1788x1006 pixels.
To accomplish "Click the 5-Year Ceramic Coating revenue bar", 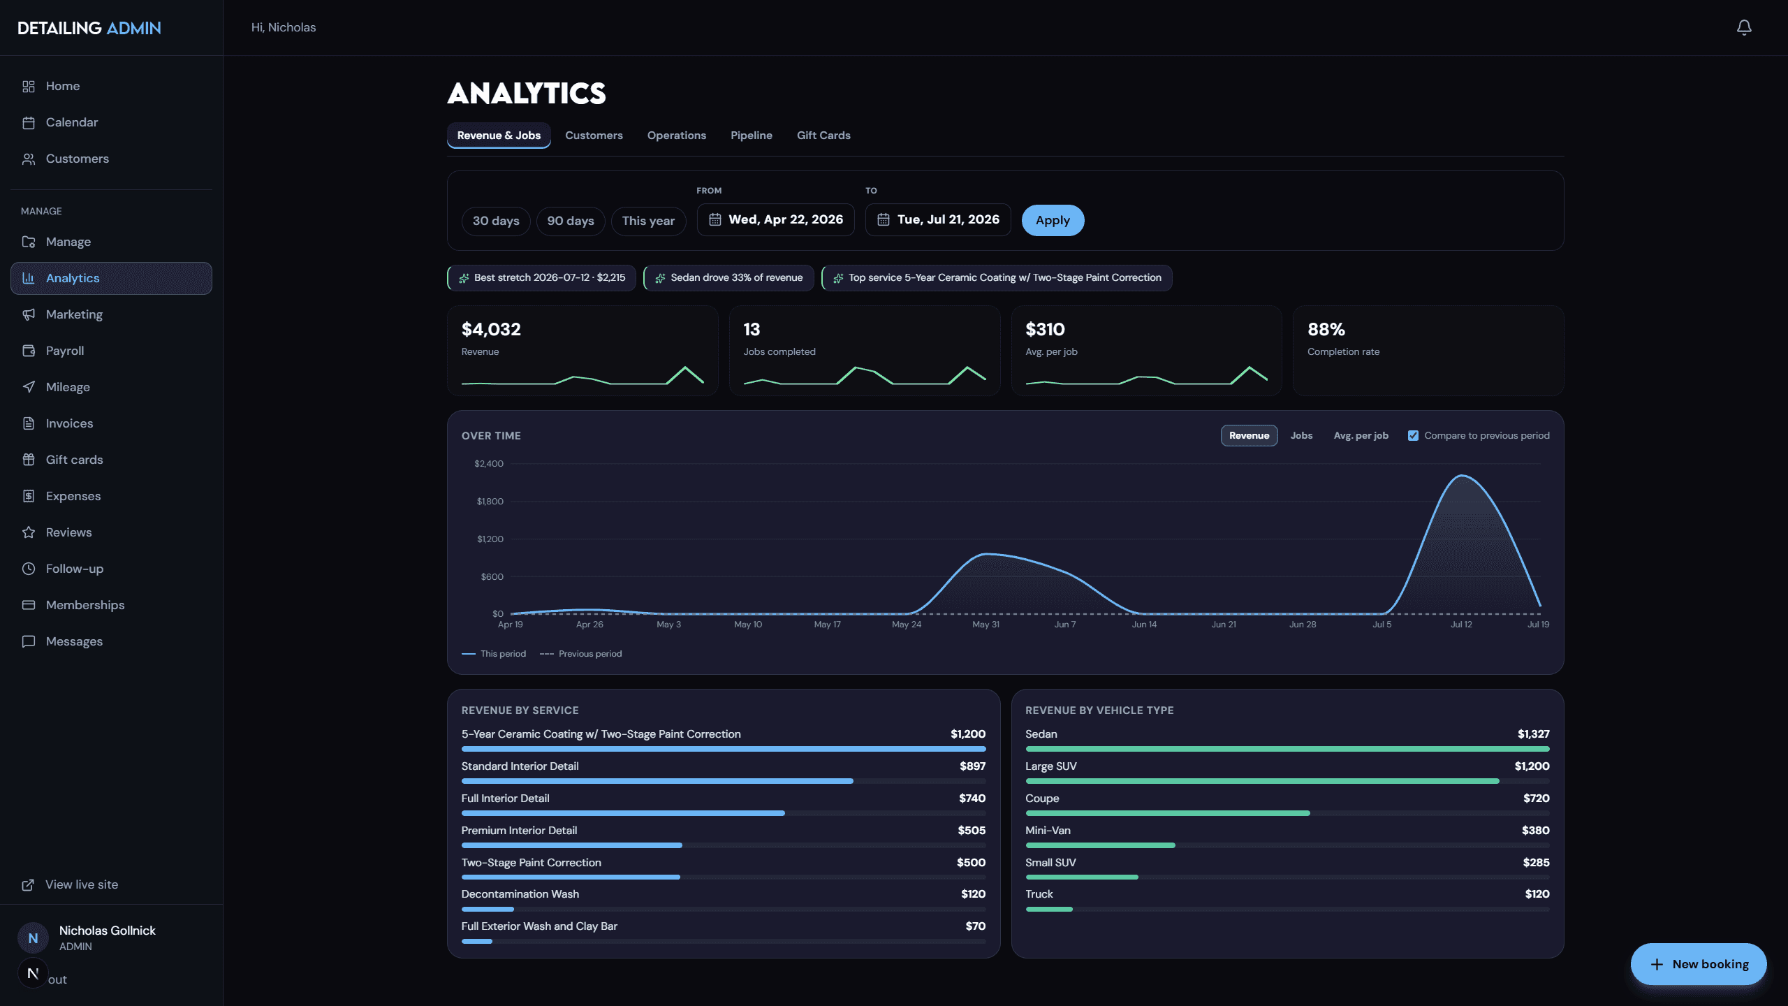I will [724, 749].
